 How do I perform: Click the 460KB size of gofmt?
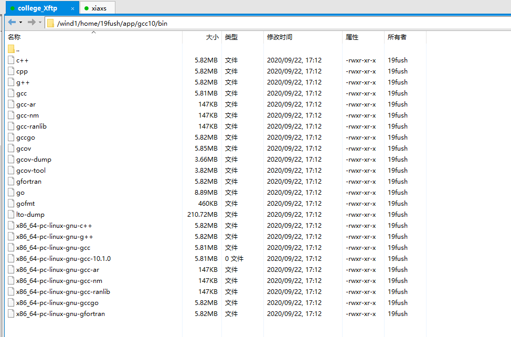point(208,203)
